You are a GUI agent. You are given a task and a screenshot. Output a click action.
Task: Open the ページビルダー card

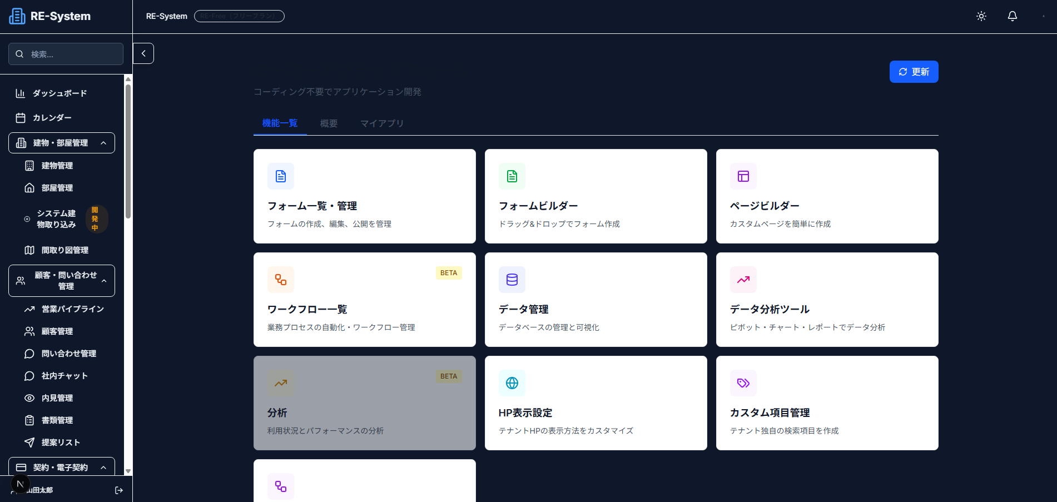click(827, 196)
